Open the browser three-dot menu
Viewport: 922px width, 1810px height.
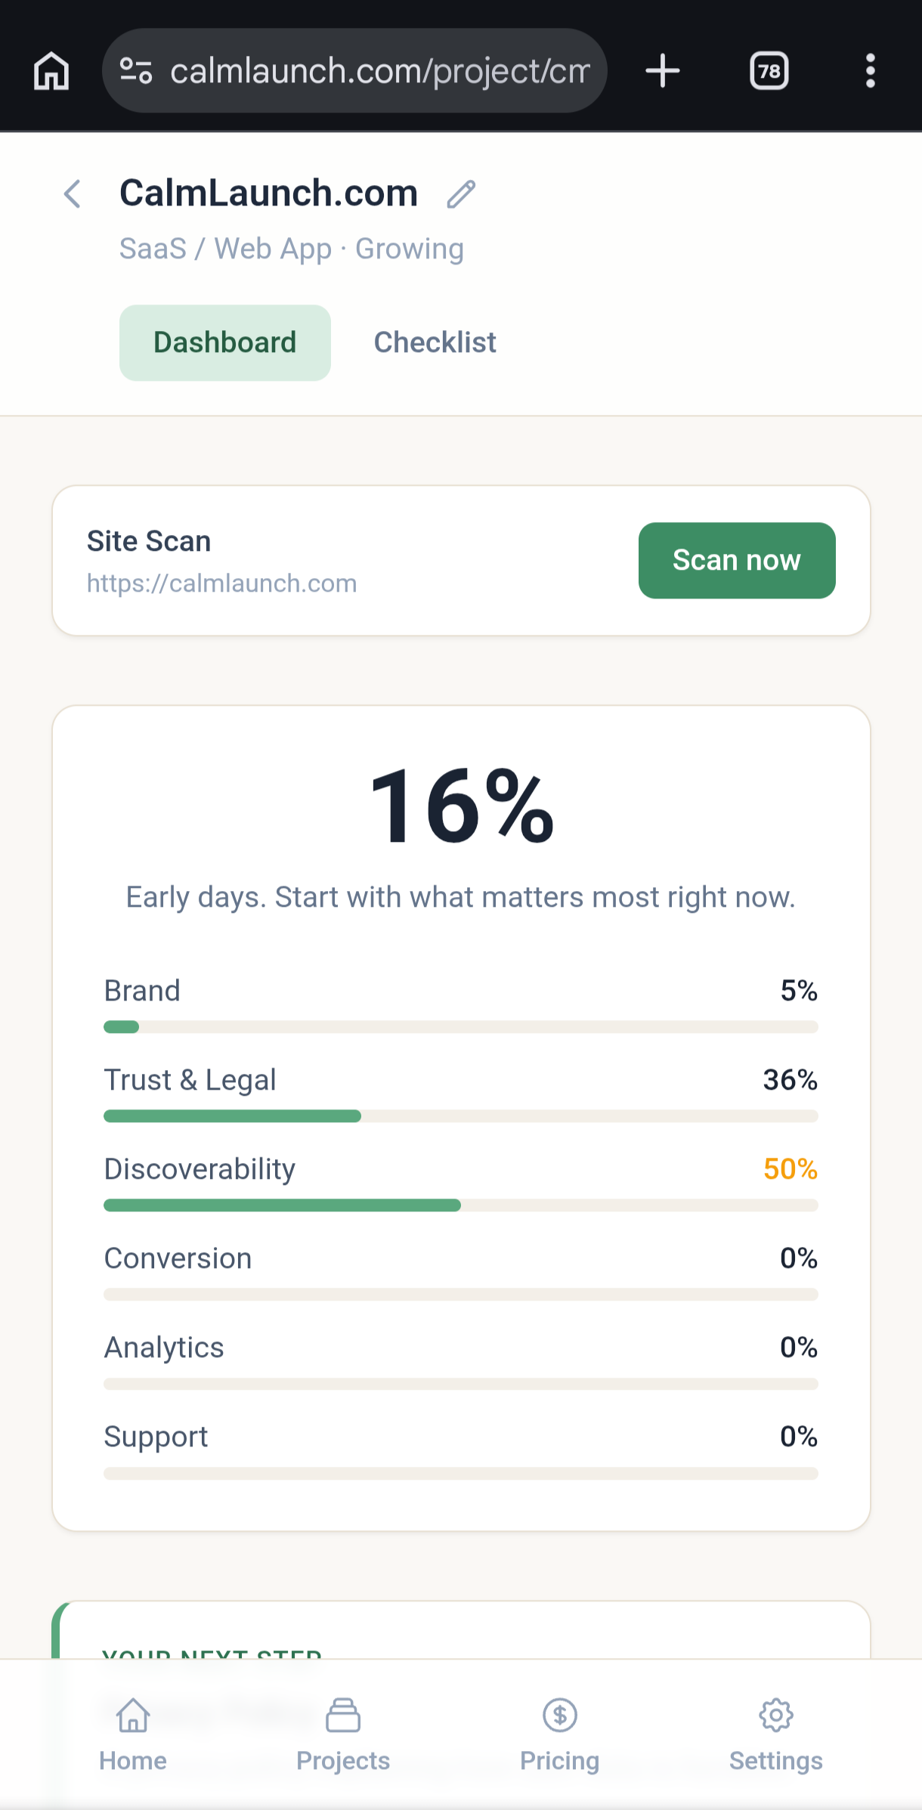pos(870,71)
